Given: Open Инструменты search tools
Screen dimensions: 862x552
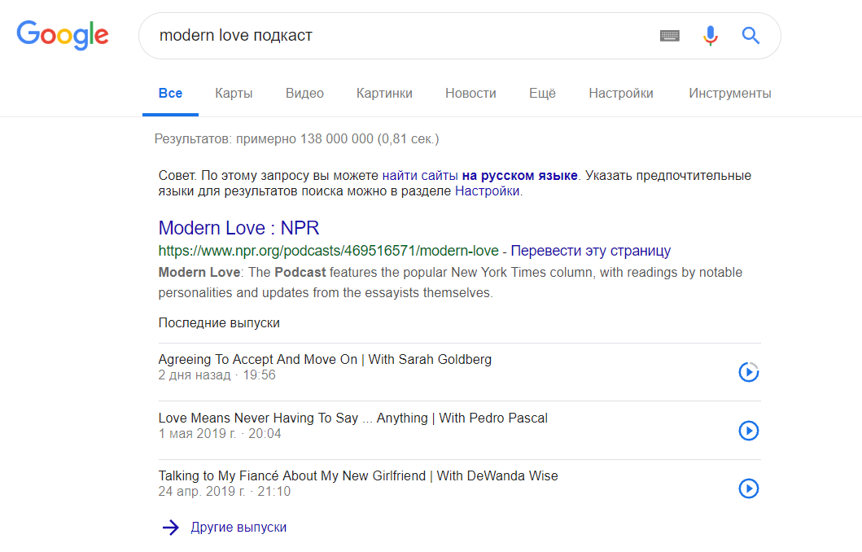Looking at the screenshot, I should point(730,94).
